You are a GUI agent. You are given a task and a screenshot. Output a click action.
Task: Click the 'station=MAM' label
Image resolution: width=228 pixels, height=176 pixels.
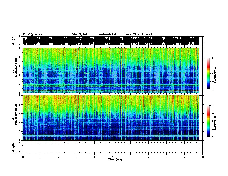point(107,35)
